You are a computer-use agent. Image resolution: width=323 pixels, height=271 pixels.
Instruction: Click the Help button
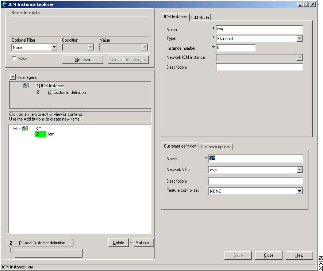[x=299, y=255]
